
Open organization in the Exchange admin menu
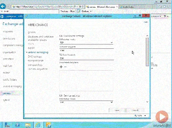(x=9, y=52)
